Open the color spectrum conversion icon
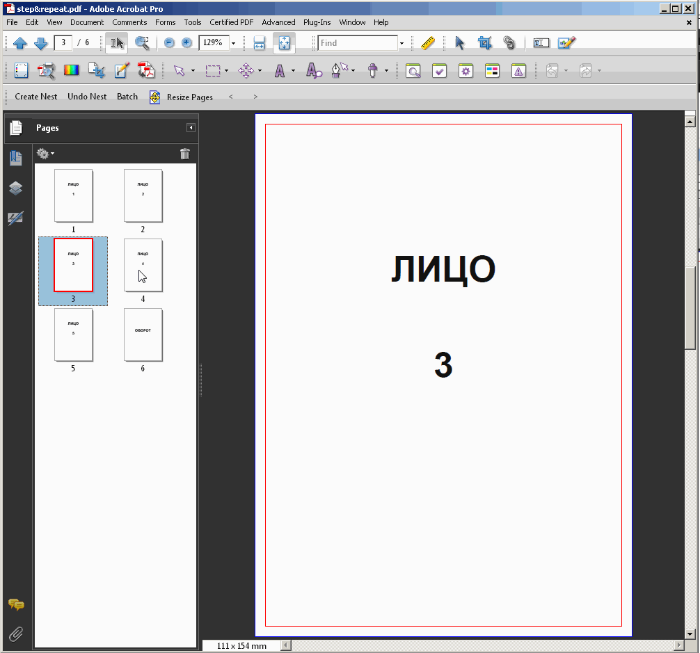The image size is (700, 653). coord(72,70)
